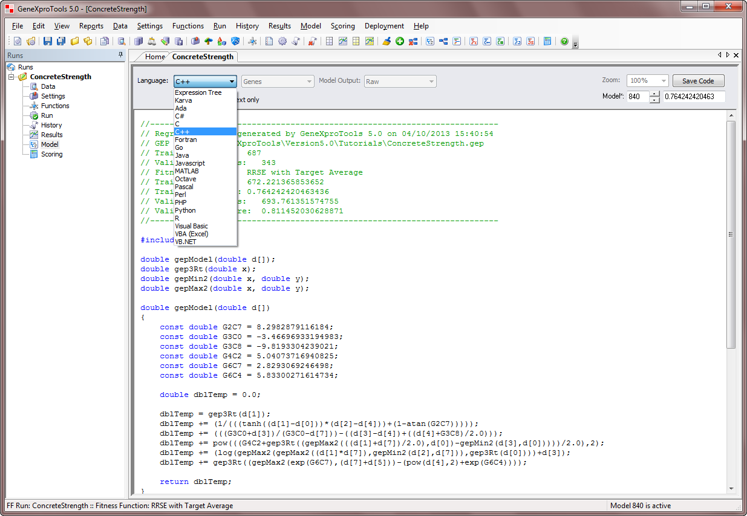Collapse the ConcreteStrength tree node
This screenshot has width=747, height=516.
tap(11, 77)
